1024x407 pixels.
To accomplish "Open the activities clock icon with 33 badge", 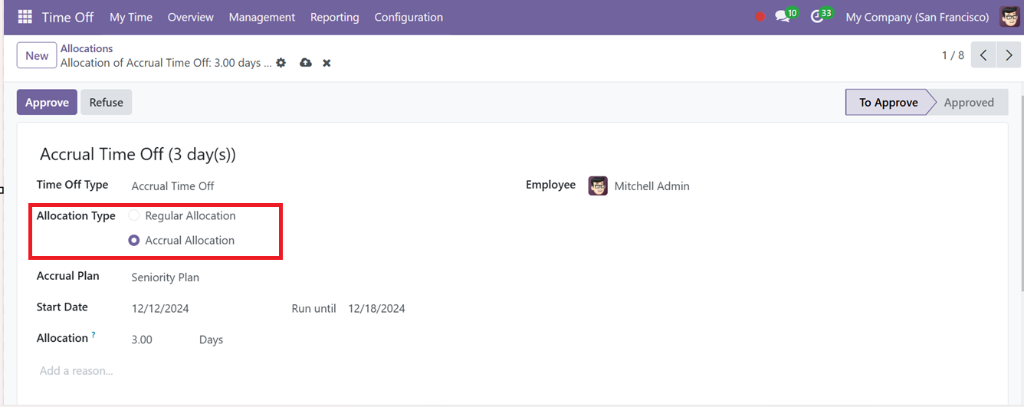I will (822, 15).
